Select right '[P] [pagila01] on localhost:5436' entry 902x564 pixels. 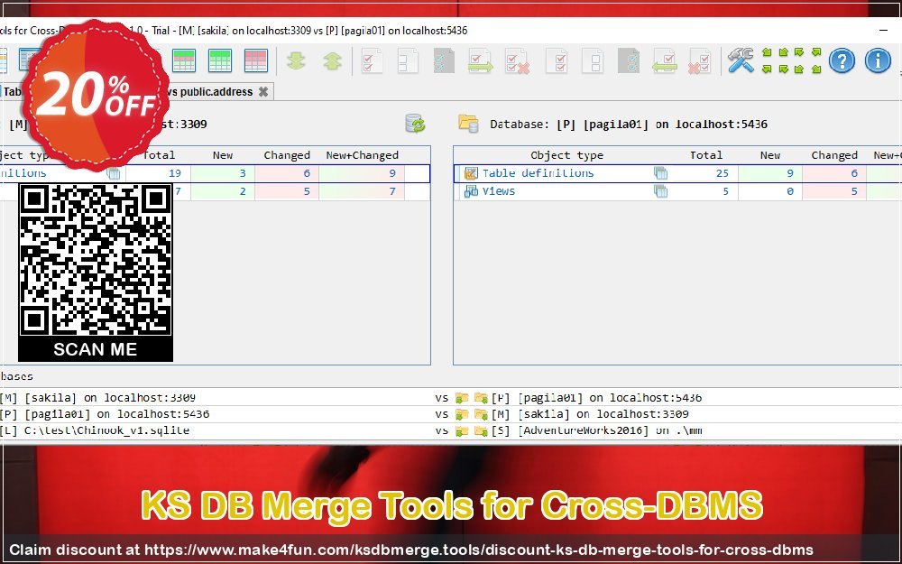click(596, 398)
